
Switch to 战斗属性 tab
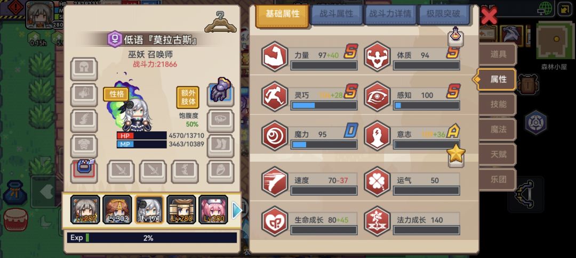tap(336, 14)
